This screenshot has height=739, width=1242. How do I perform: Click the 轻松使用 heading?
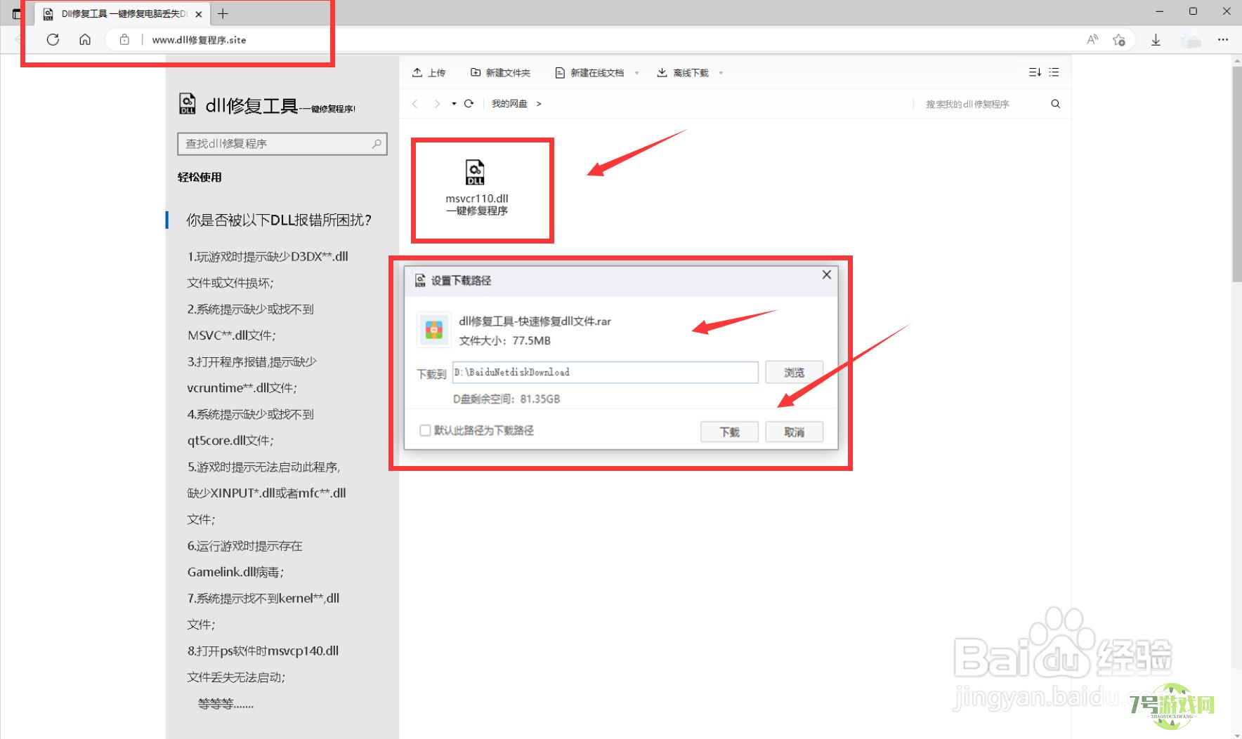pos(200,177)
